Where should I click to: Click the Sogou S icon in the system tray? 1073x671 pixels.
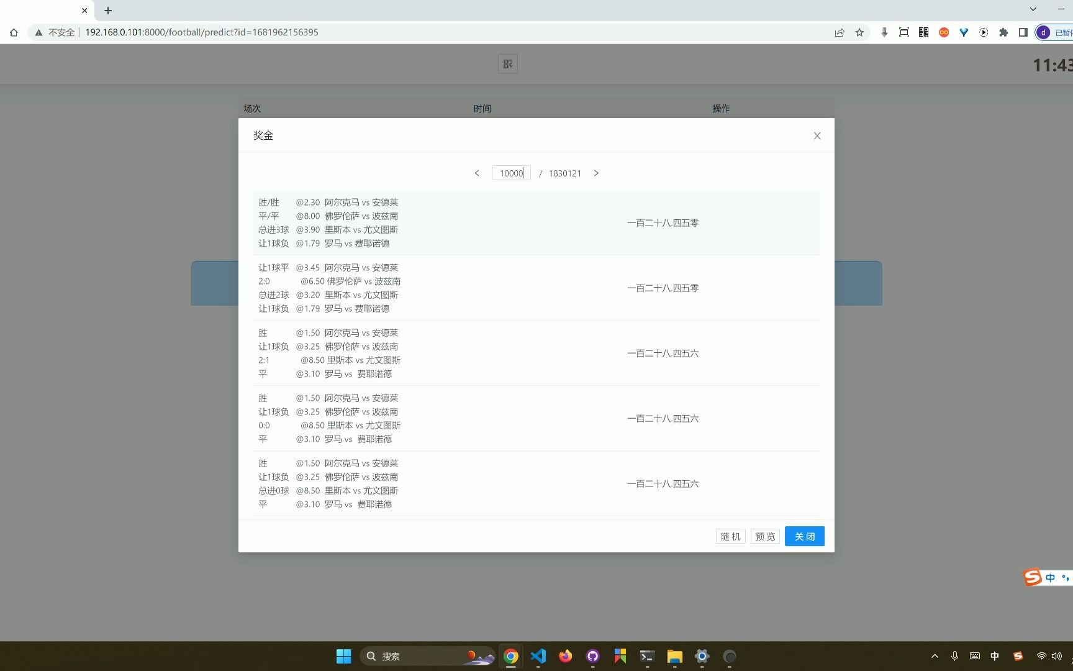(1018, 656)
